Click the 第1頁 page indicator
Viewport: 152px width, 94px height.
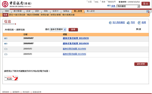(x=138, y=29)
